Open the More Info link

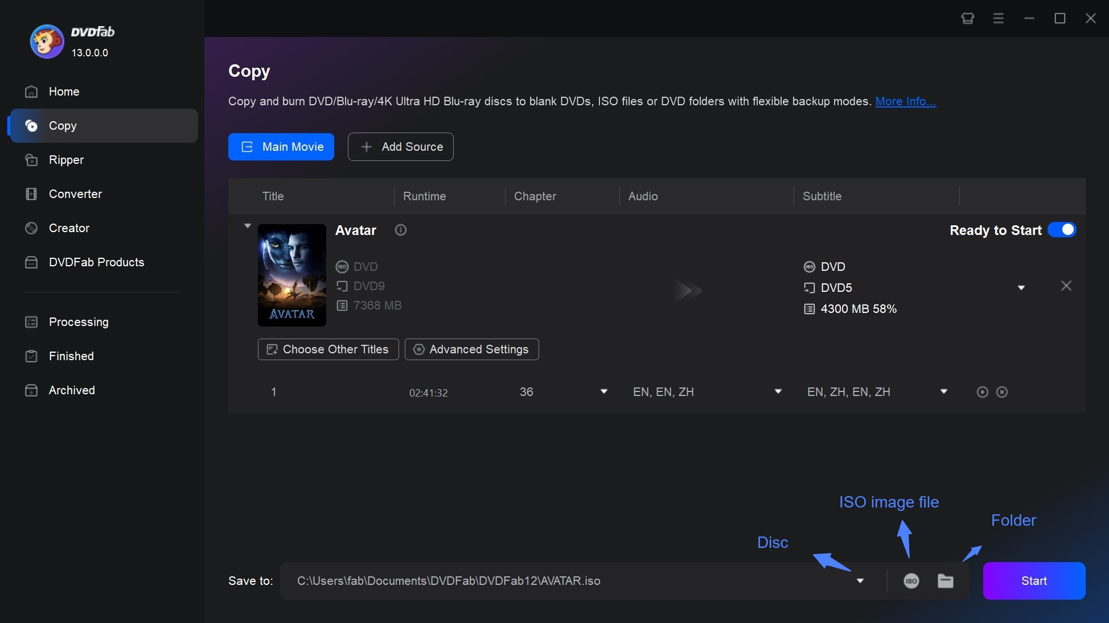click(905, 101)
